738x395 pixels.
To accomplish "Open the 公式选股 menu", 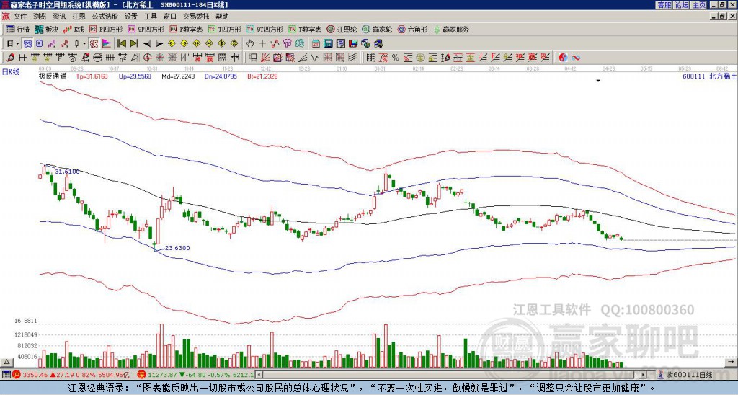I will (104, 16).
